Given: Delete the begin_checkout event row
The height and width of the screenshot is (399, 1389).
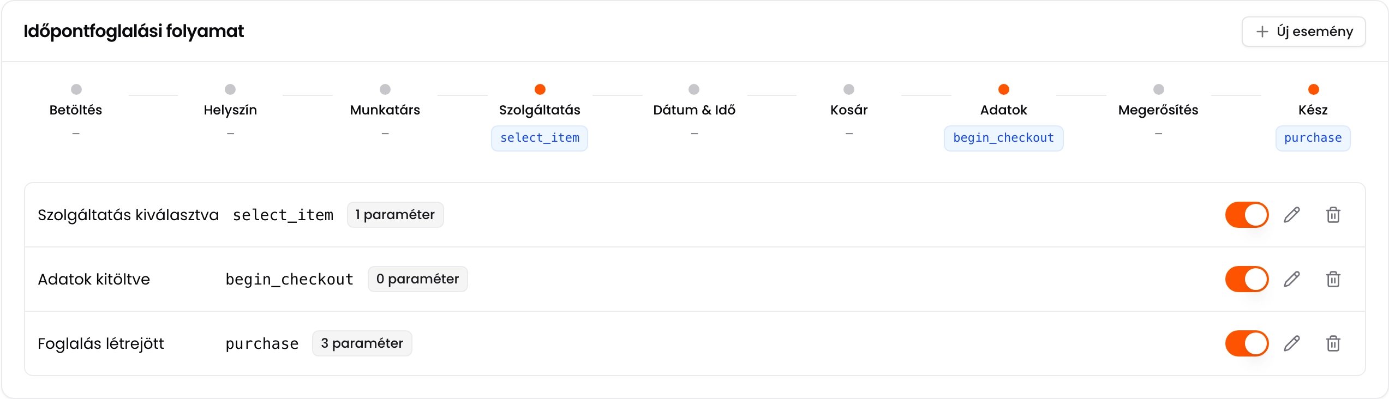Looking at the screenshot, I should pos(1333,279).
